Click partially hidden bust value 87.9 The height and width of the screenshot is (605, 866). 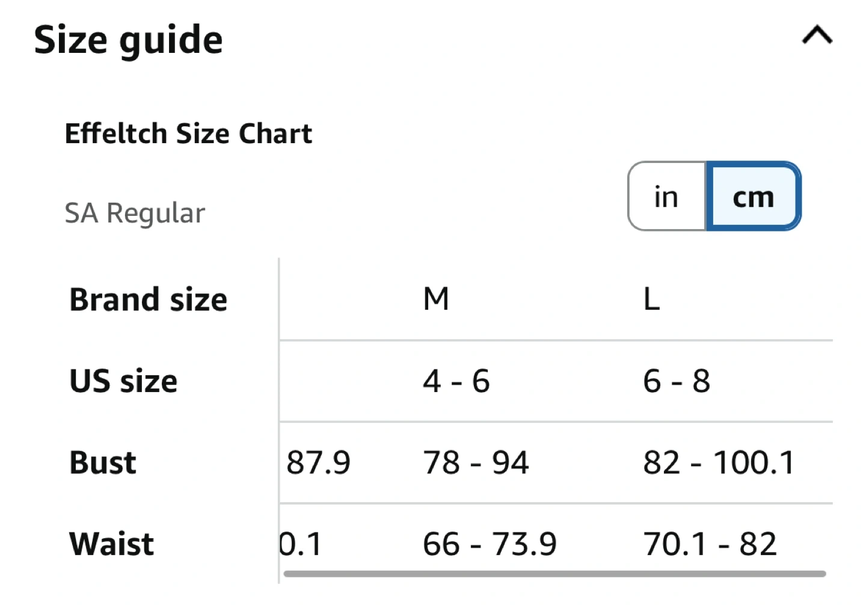(x=318, y=462)
